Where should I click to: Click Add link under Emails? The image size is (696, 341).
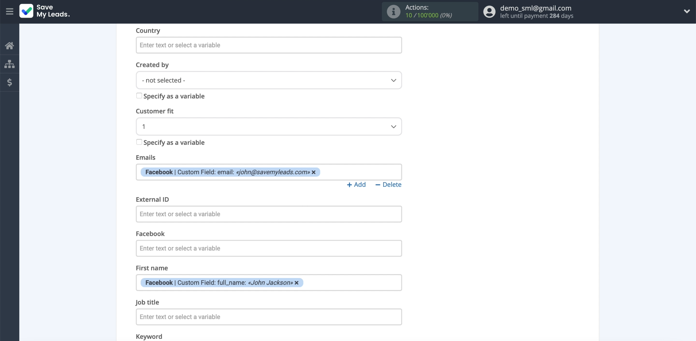(356, 185)
